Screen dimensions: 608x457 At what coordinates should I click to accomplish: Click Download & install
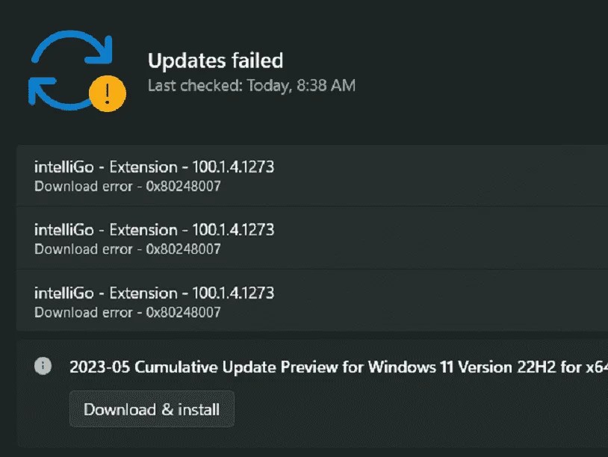click(151, 409)
